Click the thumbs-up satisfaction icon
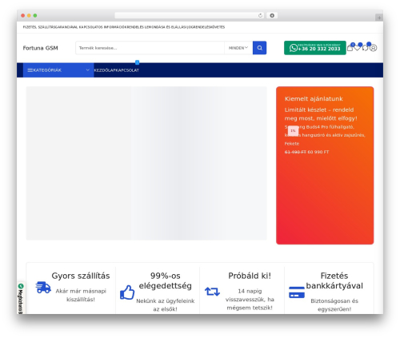 pos(127,292)
